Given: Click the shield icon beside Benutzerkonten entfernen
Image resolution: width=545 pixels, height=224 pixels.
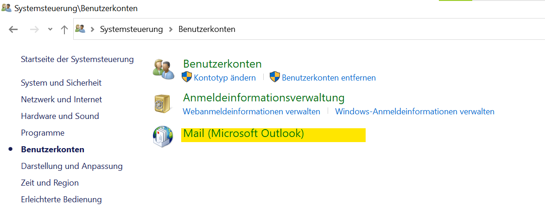Looking at the screenshot, I should tap(275, 77).
